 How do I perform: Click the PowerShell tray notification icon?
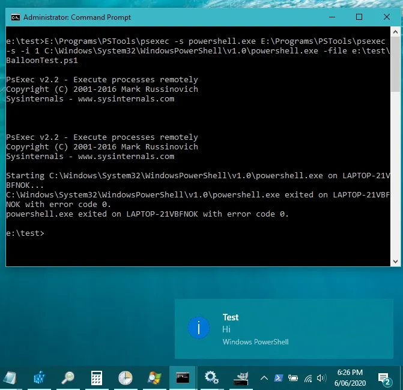(279, 378)
